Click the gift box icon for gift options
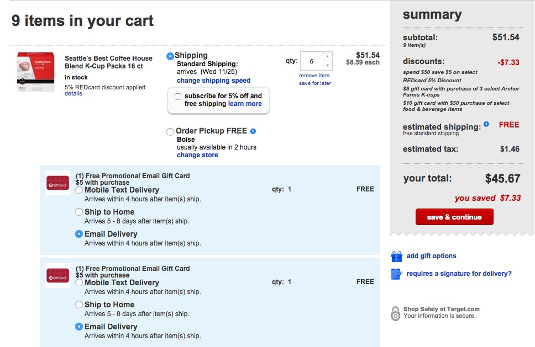535x347 pixels. pos(396,257)
